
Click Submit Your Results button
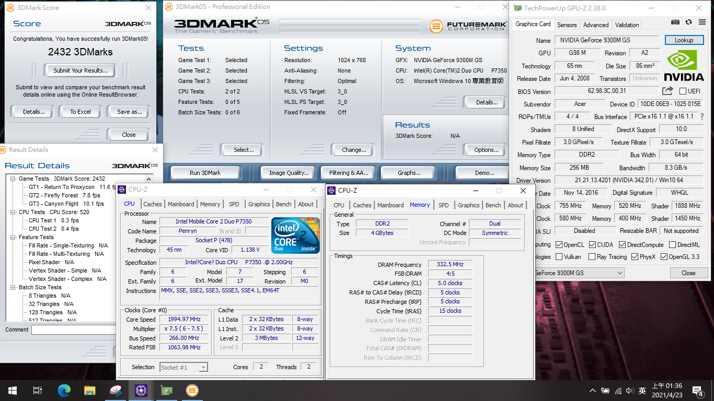[80, 70]
